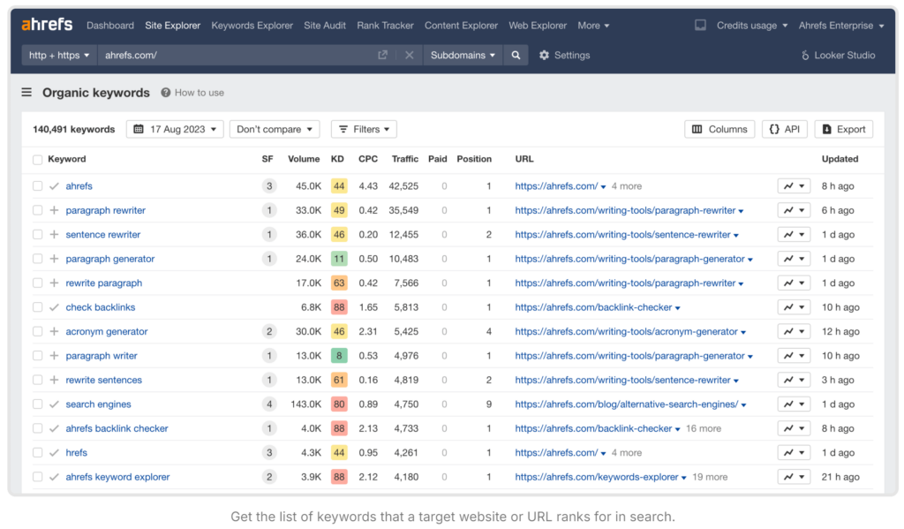
Task: Click the API button
Action: pyautogui.click(x=785, y=129)
